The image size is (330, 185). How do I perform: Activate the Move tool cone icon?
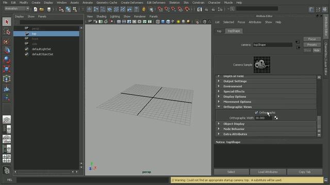pyautogui.click(x=7, y=50)
